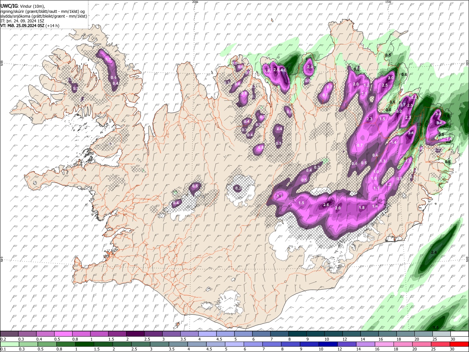
Task: Click the '2.4' rain value over southeast sea
Action: click(434, 253)
